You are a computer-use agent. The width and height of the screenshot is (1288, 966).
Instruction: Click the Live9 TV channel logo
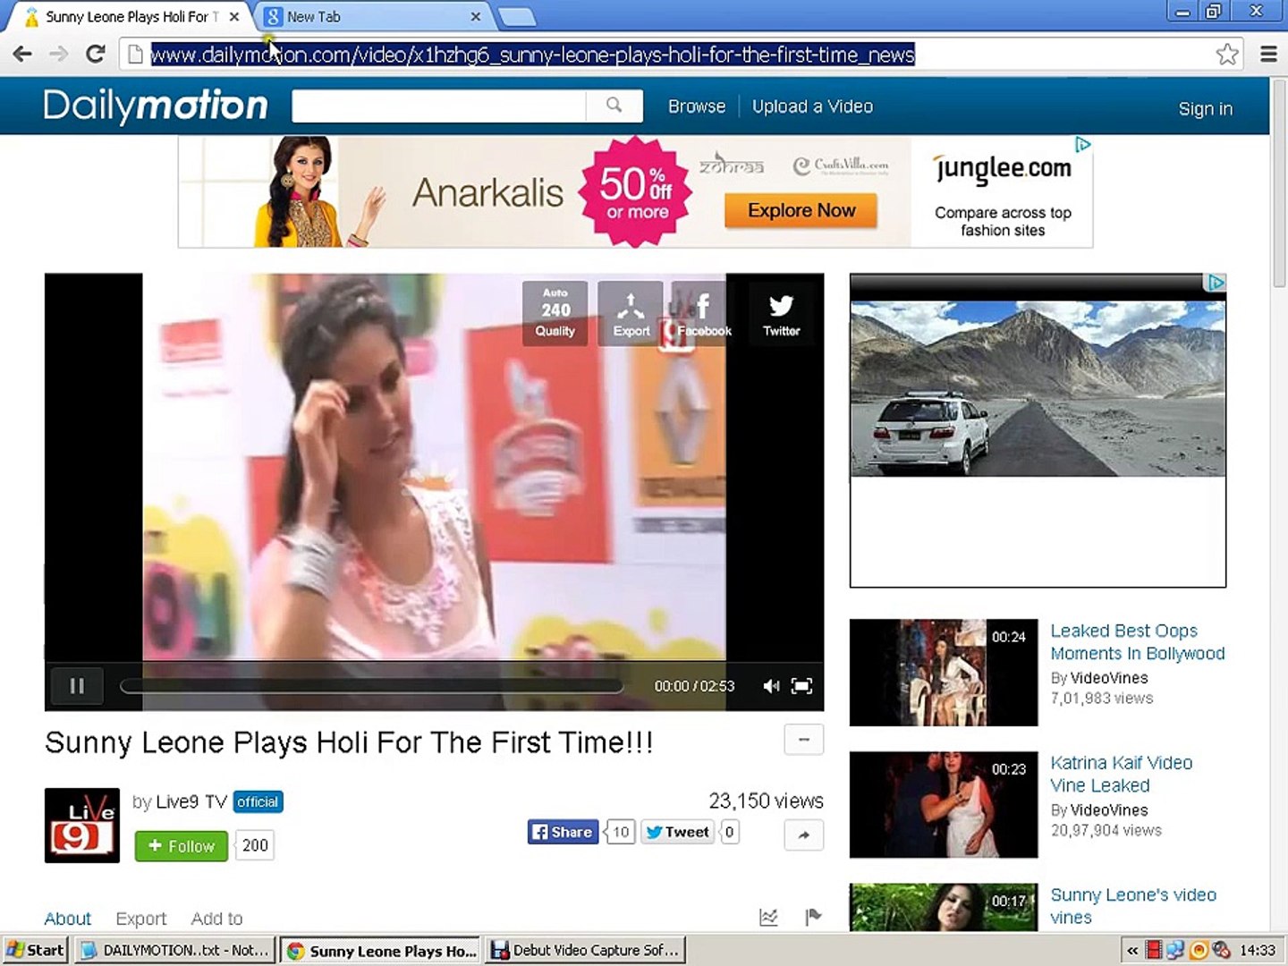[x=82, y=825]
